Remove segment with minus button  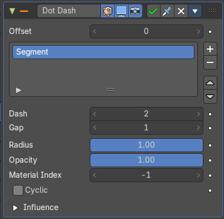pos(210,62)
